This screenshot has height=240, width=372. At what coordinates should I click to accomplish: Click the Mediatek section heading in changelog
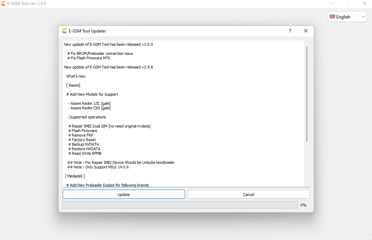click(75, 176)
